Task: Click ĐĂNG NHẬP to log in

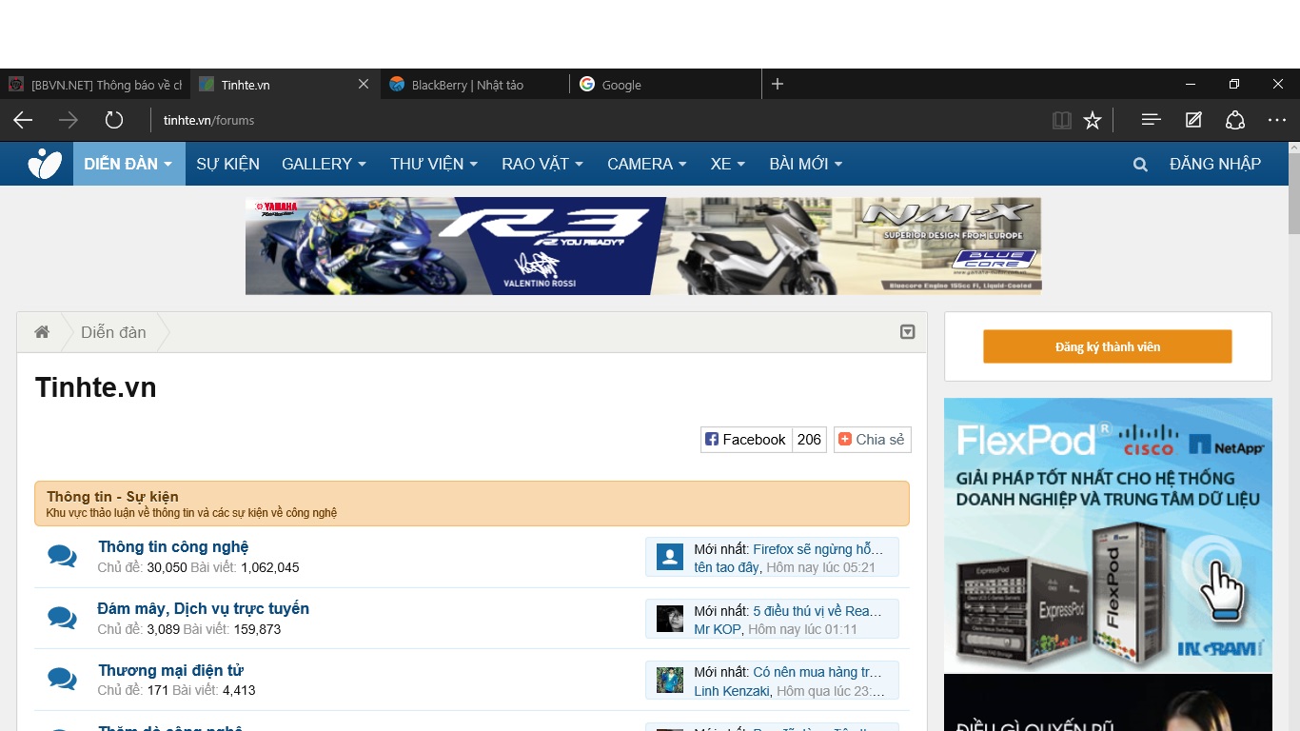Action: coord(1215,164)
